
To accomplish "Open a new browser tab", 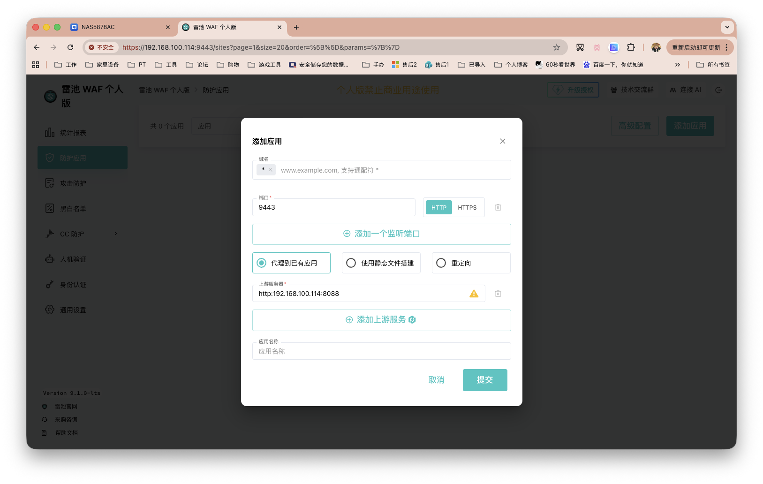I will 296,27.
